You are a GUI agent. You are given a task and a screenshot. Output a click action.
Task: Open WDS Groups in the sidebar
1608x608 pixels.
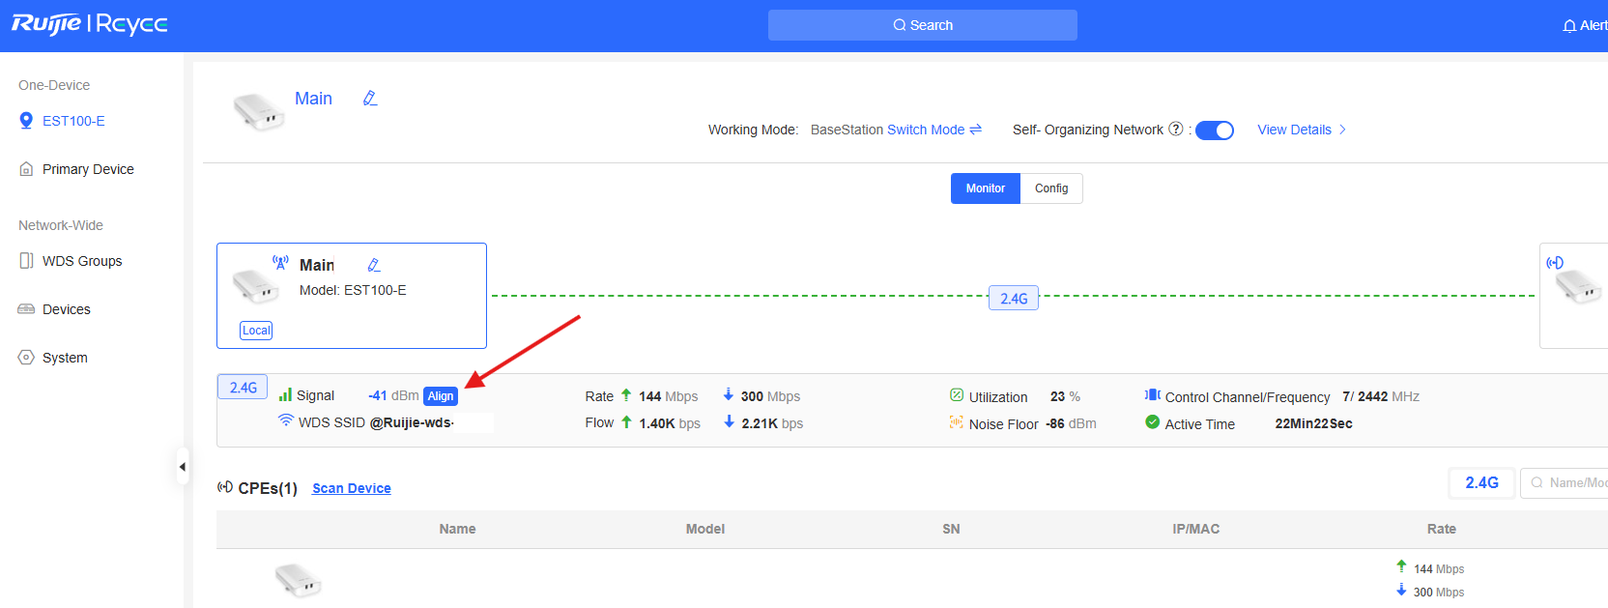point(81,261)
